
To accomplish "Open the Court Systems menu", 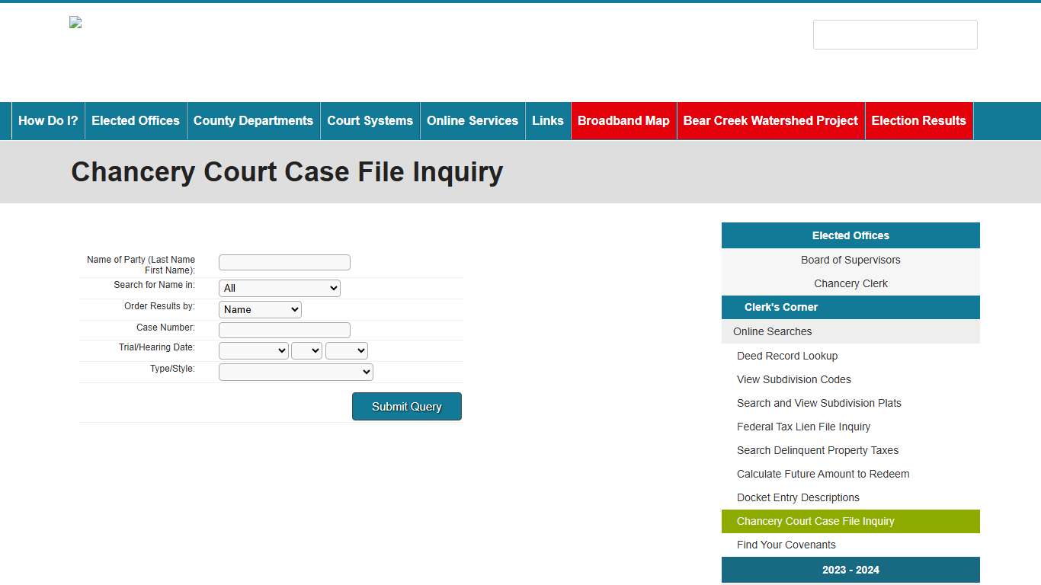I will click(x=370, y=120).
